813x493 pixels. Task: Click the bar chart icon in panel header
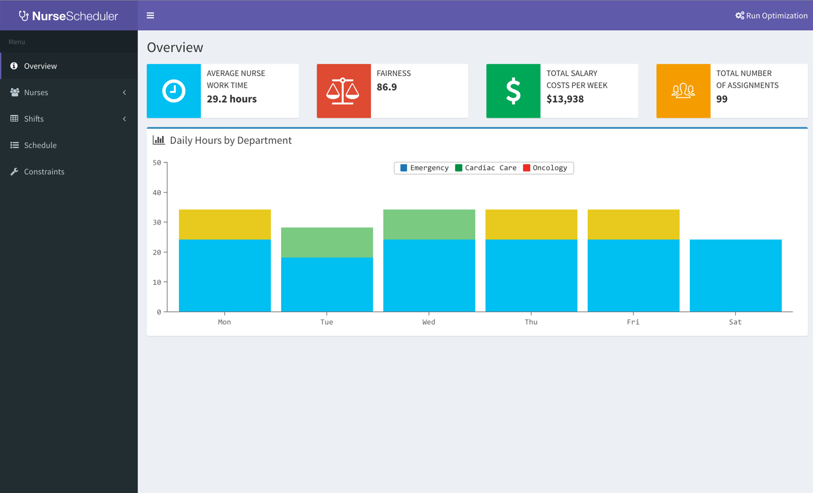pos(159,140)
